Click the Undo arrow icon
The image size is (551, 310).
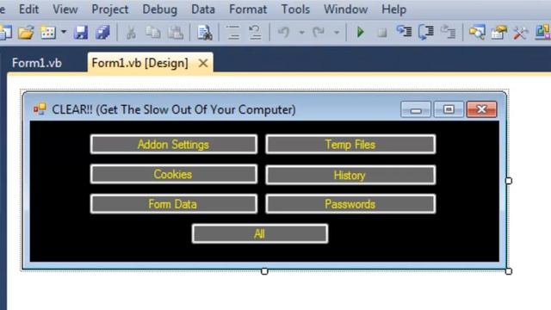click(x=283, y=33)
